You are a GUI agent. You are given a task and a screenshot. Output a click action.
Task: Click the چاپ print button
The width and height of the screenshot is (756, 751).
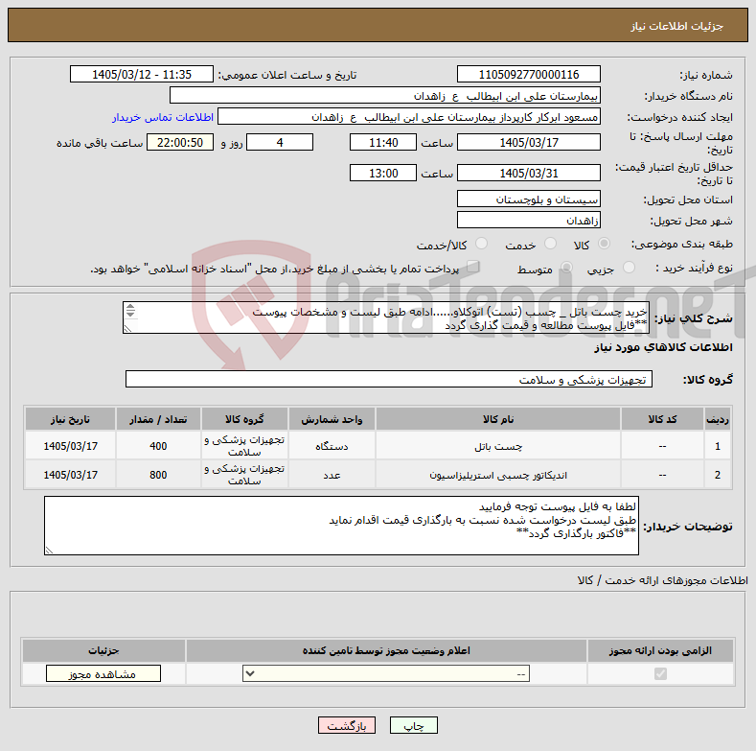tap(414, 725)
